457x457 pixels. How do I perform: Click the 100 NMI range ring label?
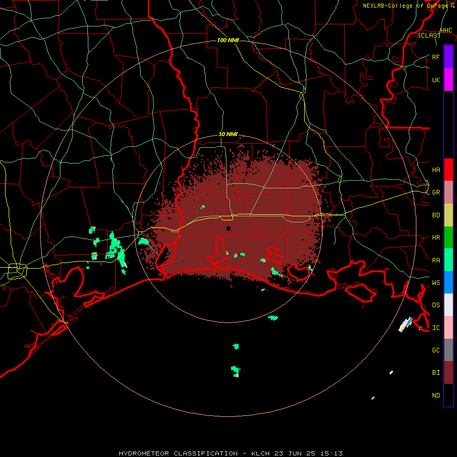coord(228,40)
